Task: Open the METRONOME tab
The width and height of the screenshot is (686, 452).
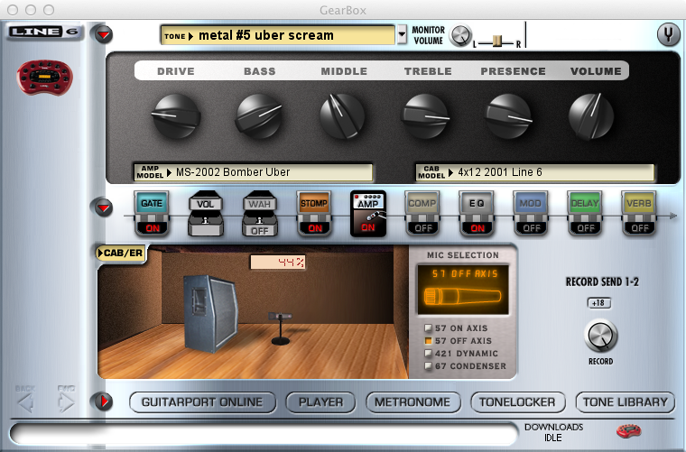Action: pos(413,402)
